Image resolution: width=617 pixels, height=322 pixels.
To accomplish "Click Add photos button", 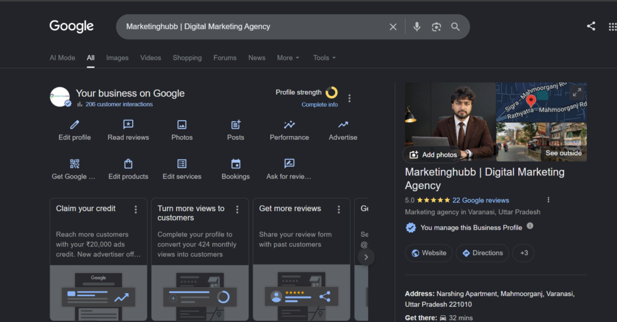I will point(433,155).
